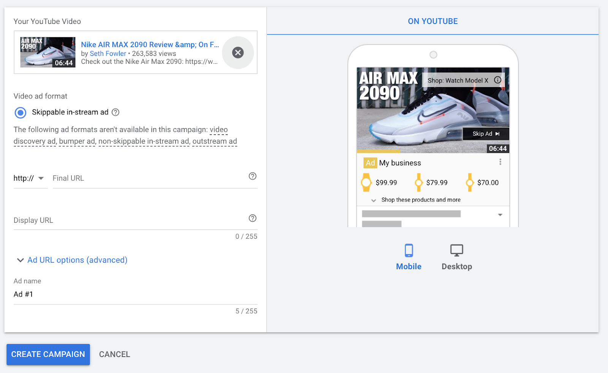The image size is (608, 373).
Task: Click the $70.00 price text
Action: 488,183
